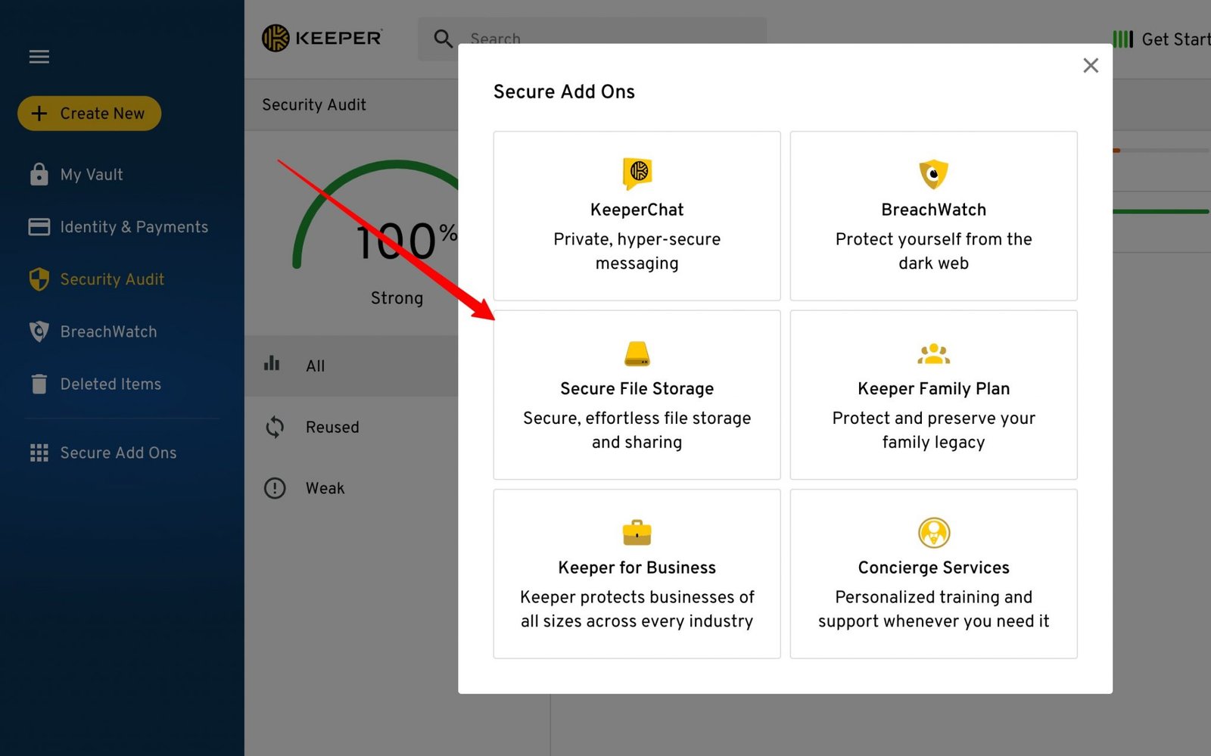Click the KeeperChat speech bubble icon
The width and height of the screenshot is (1211, 756).
pyautogui.click(x=637, y=173)
